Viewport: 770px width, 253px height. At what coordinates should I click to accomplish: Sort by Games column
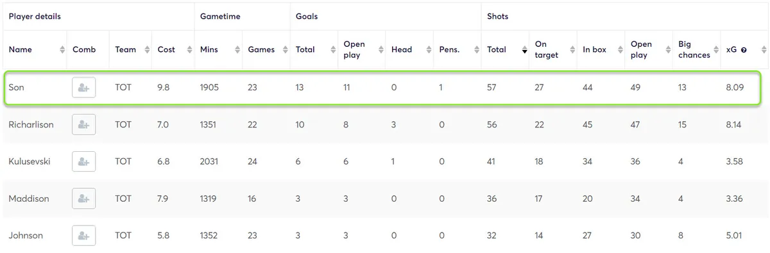[x=261, y=50]
